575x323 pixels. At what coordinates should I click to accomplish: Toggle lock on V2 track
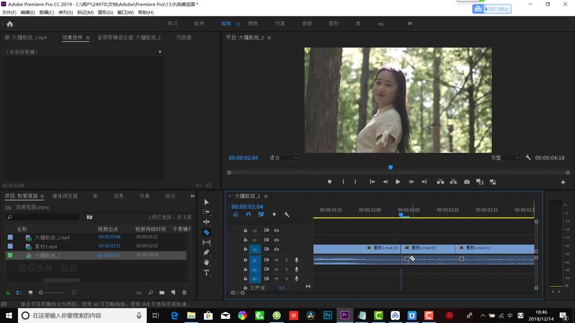coord(245,240)
